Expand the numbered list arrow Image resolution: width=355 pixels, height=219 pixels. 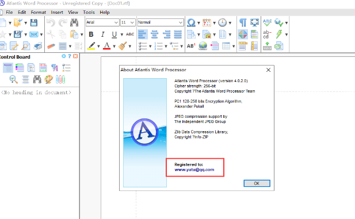pyautogui.click(x=166, y=47)
